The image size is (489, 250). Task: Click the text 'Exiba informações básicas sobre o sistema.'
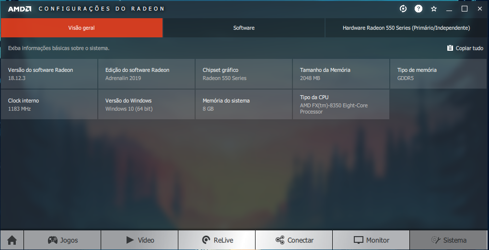click(x=58, y=48)
